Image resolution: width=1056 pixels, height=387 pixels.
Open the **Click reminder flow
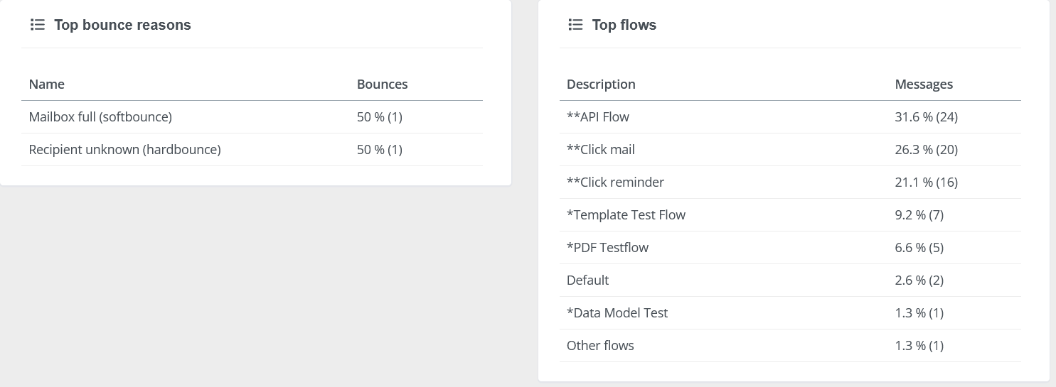click(x=615, y=182)
